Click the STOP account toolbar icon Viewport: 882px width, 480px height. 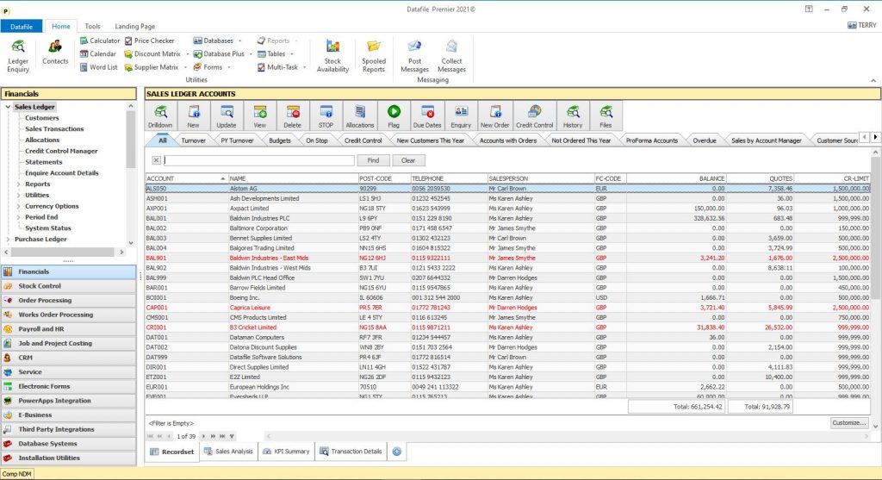pyautogui.click(x=326, y=116)
